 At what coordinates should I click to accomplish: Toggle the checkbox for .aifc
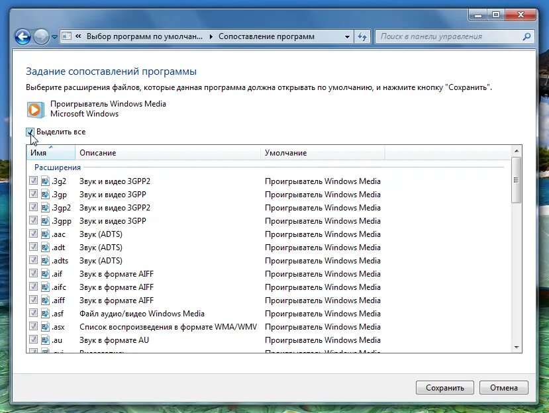33,287
